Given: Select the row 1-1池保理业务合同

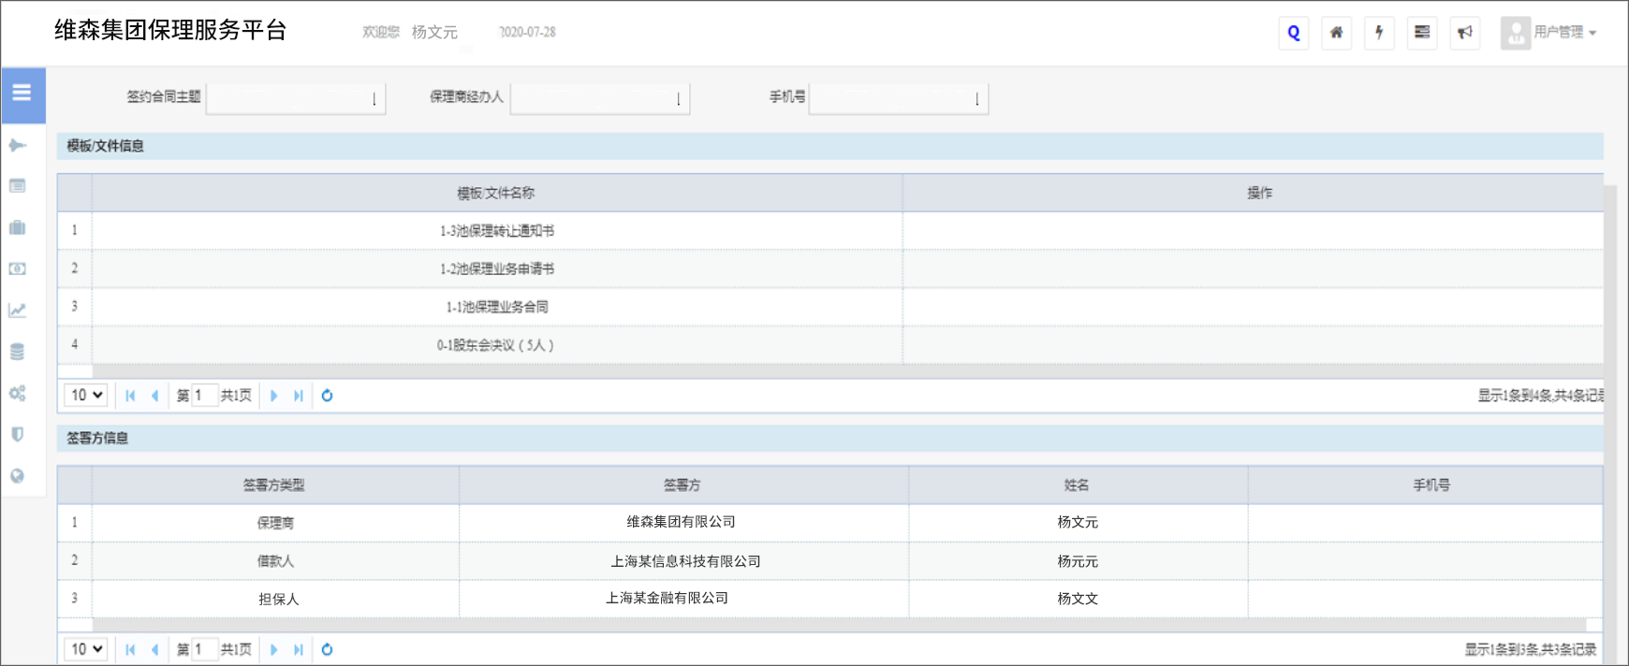Looking at the screenshot, I should pos(829,307).
